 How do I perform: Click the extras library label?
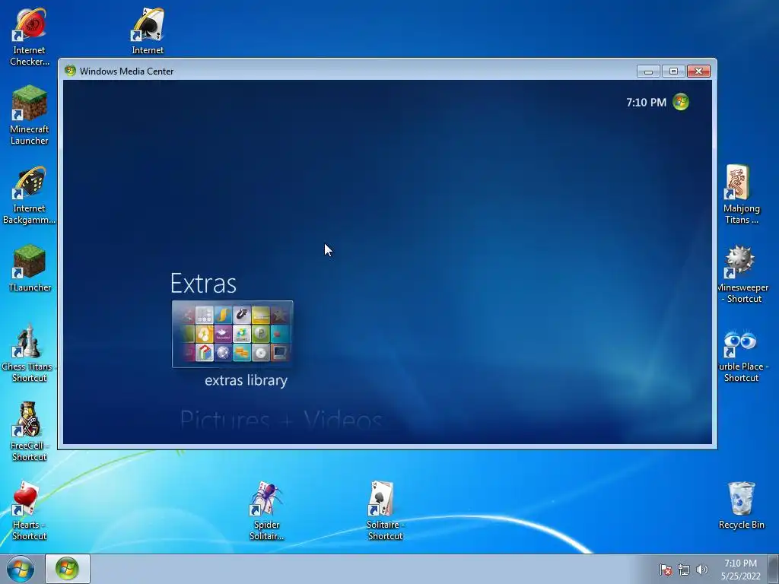246,380
